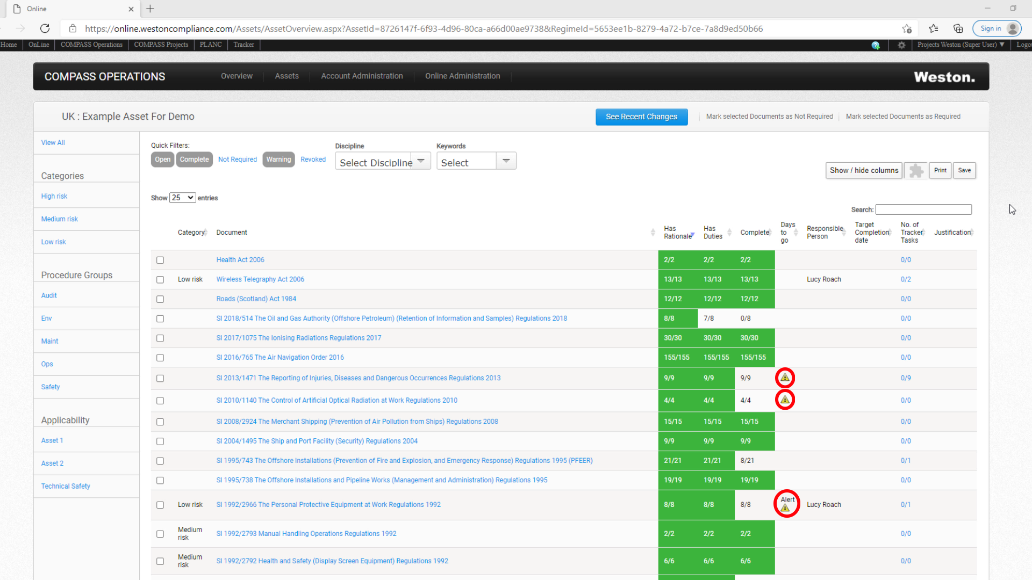The image size is (1032, 580).
Task: Click warning icon for SI 2013/1471 row
Action: tap(785, 378)
